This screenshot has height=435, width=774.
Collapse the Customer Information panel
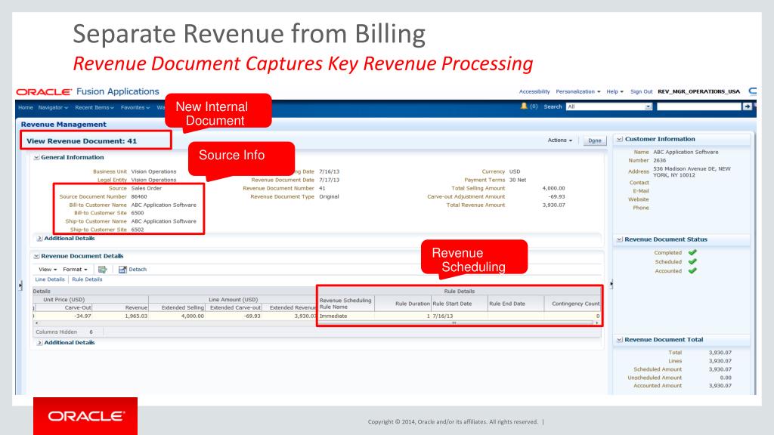(620, 139)
